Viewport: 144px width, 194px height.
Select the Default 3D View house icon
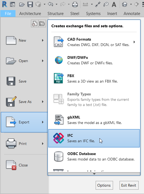124,4
